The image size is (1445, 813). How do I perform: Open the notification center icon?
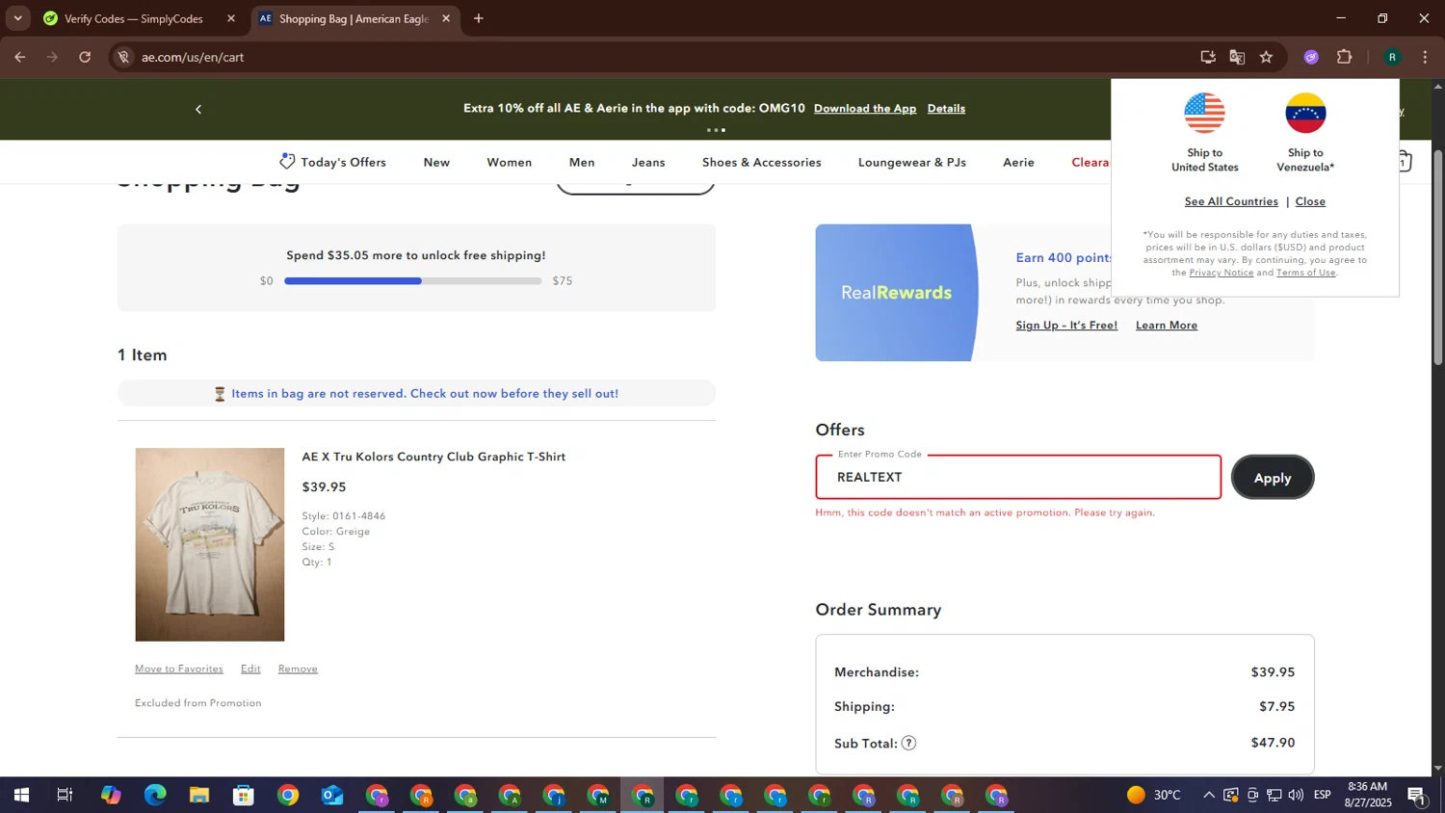tap(1417, 795)
